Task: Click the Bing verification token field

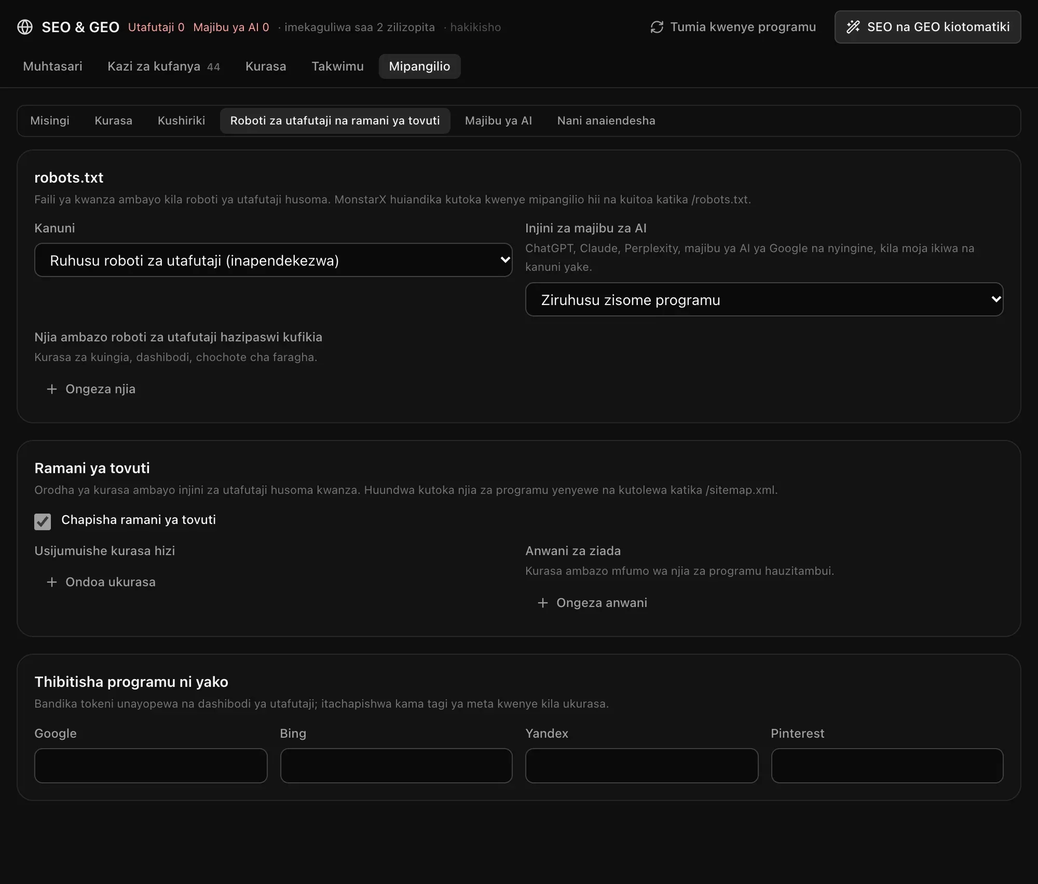Action: pos(397,766)
